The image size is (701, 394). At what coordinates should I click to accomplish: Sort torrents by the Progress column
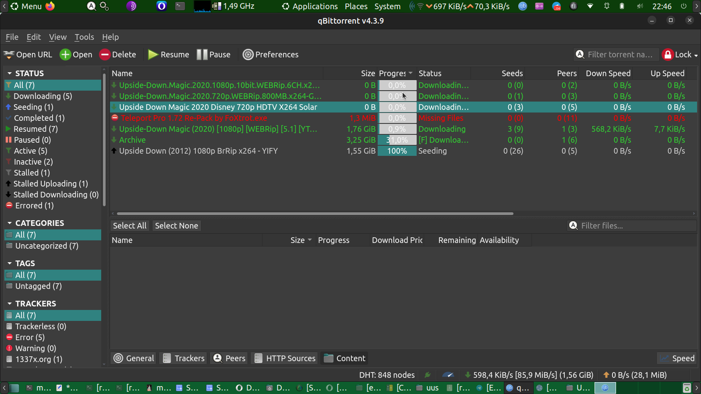pos(396,74)
